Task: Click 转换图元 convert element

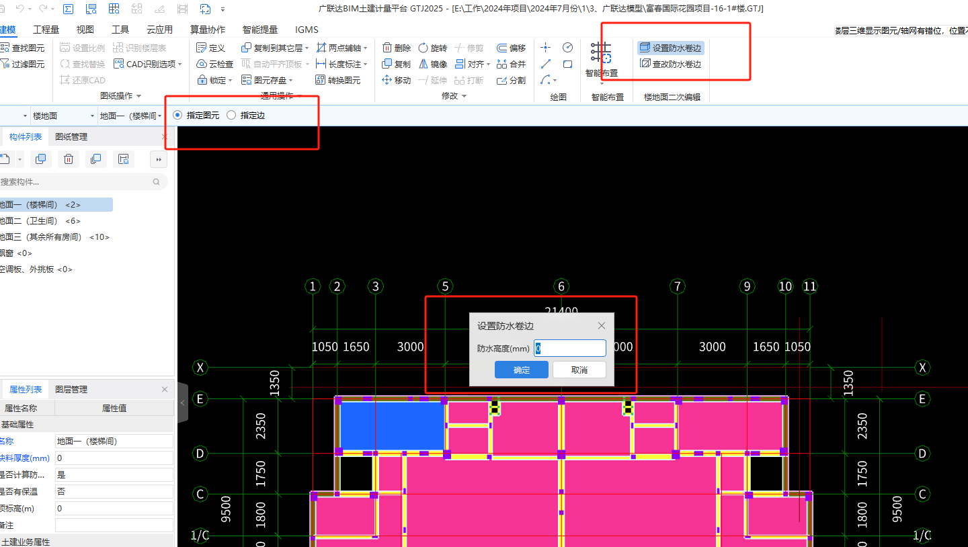Action: coord(337,80)
